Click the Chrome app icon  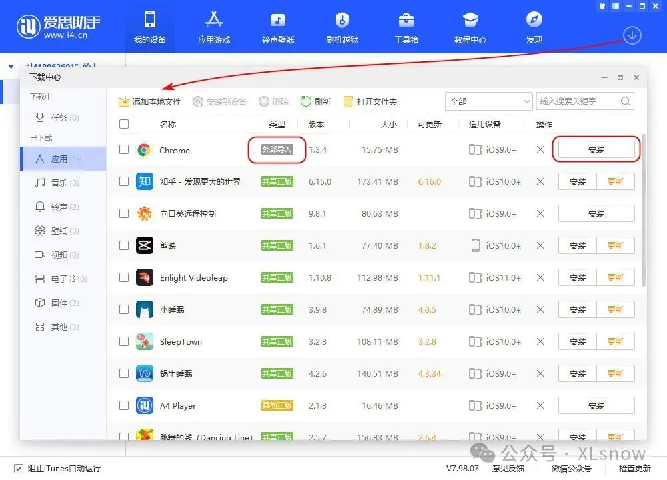(x=144, y=150)
